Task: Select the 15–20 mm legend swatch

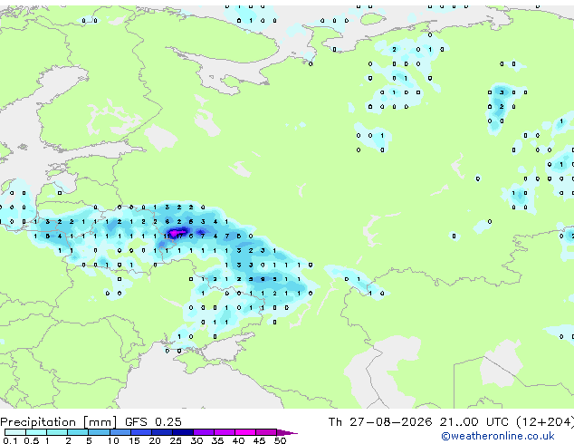Action: click(x=141, y=432)
